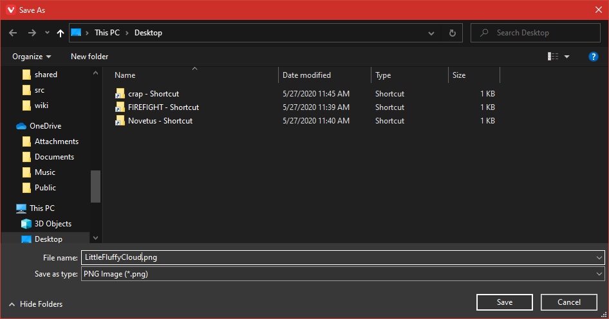Click the change view layout icon
The image size is (609, 319).
pyautogui.click(x=553, y=57)
